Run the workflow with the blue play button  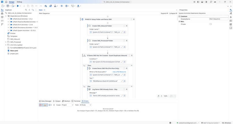(x=18, y=6)
